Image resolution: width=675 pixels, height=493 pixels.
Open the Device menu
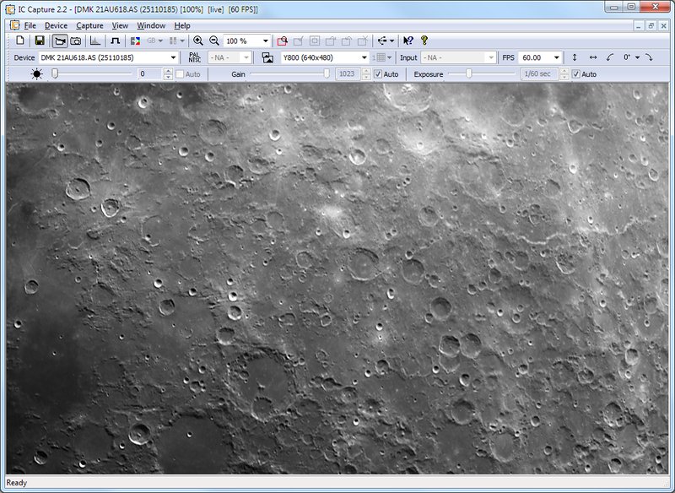point(56,26)
